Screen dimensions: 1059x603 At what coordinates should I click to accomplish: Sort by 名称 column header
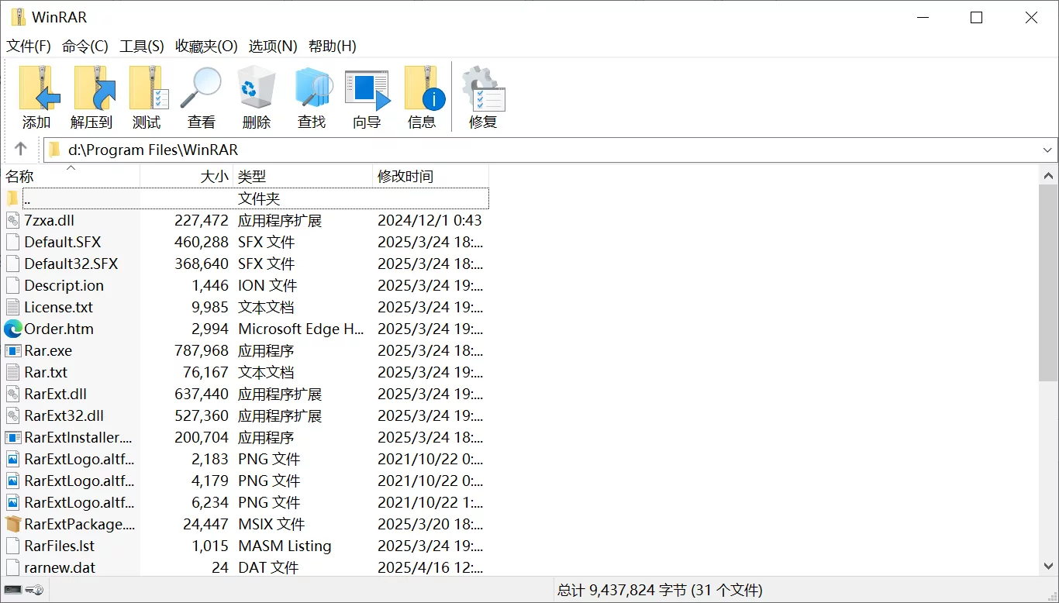(x=71, y=176)
